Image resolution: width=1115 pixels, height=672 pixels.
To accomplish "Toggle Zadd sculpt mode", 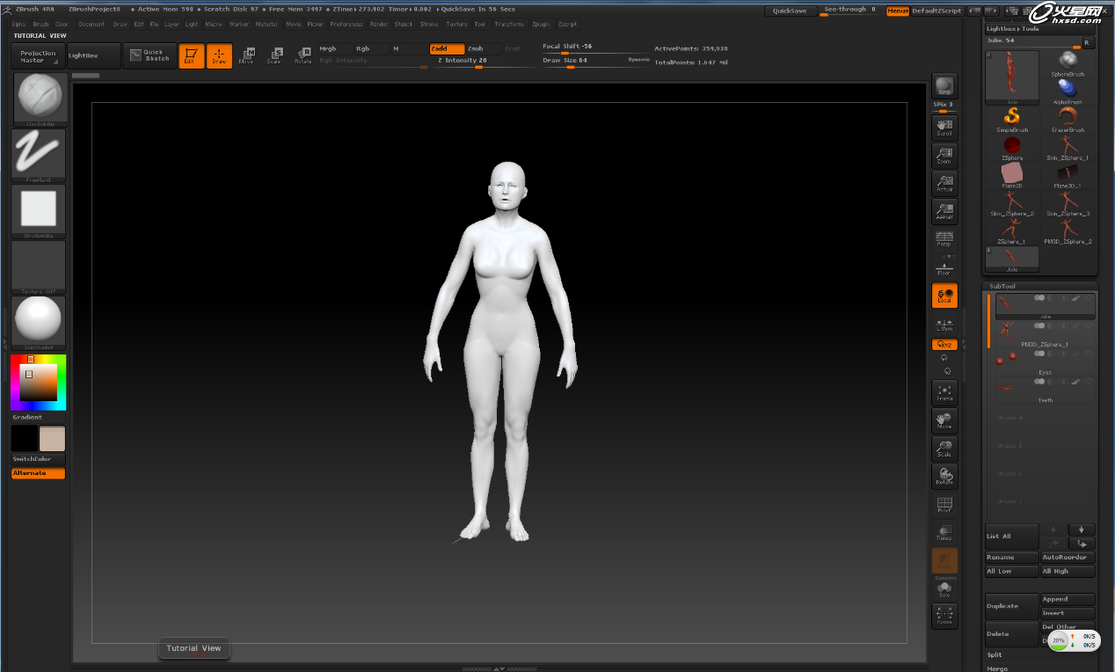I will click(x=447, y=49).
